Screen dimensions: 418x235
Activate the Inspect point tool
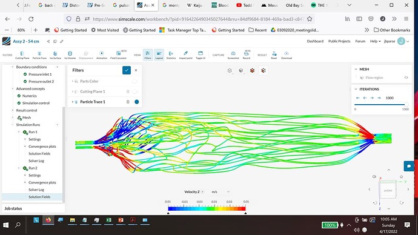[185, 55]
